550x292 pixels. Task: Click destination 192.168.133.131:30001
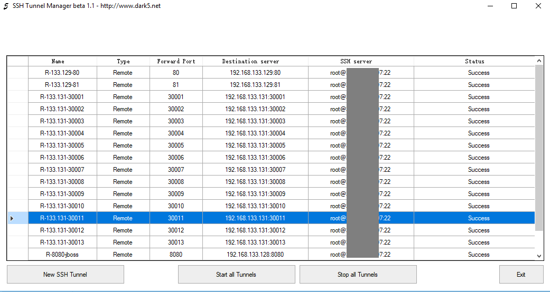255,97
